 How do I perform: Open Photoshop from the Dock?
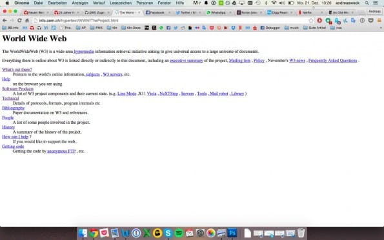232,233
